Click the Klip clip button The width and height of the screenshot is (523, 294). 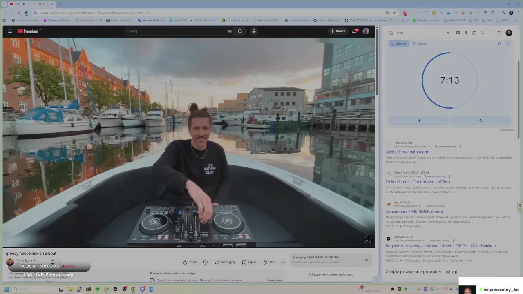[x=269, y=262]
